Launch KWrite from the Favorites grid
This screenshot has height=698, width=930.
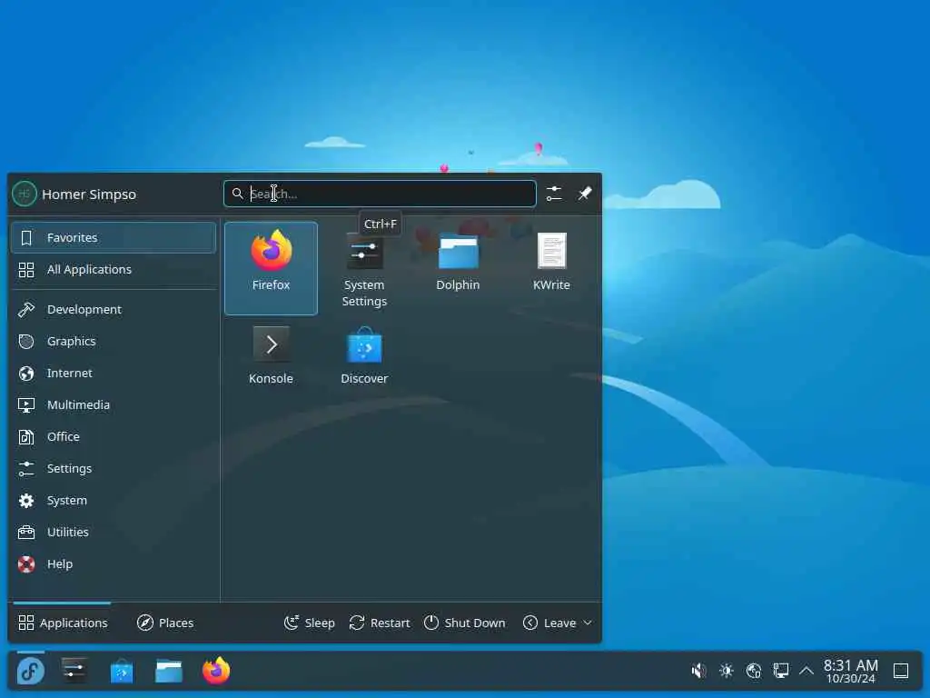pyautogui.click(x=551, y=268)
